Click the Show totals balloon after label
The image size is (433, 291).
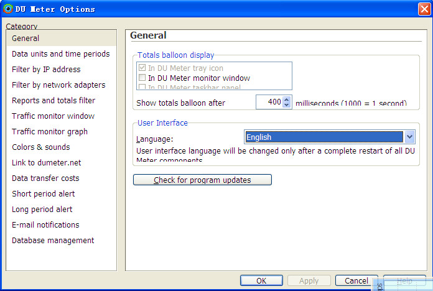pyautogui.click(x=180, y=103)
